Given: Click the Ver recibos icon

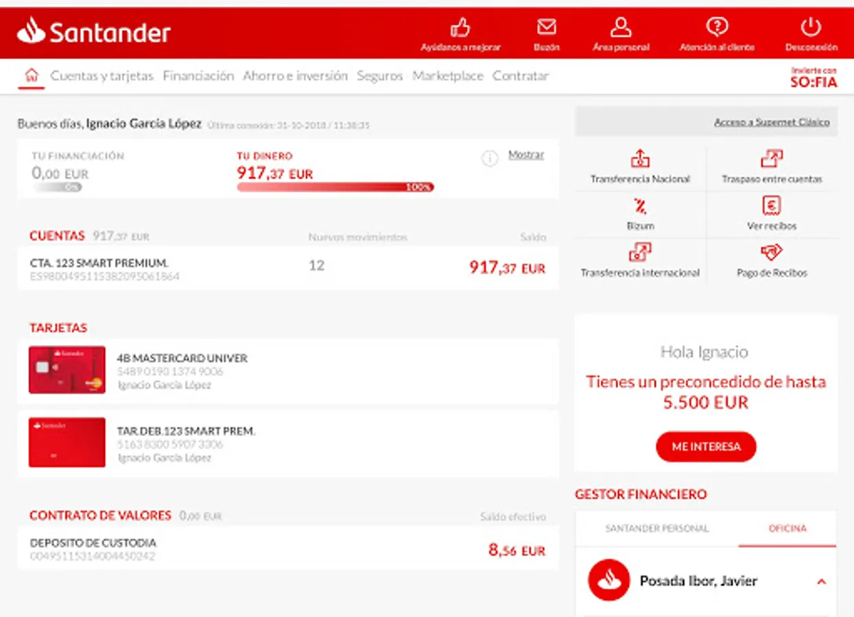Looking at the screenshot, I should point(772,205).
